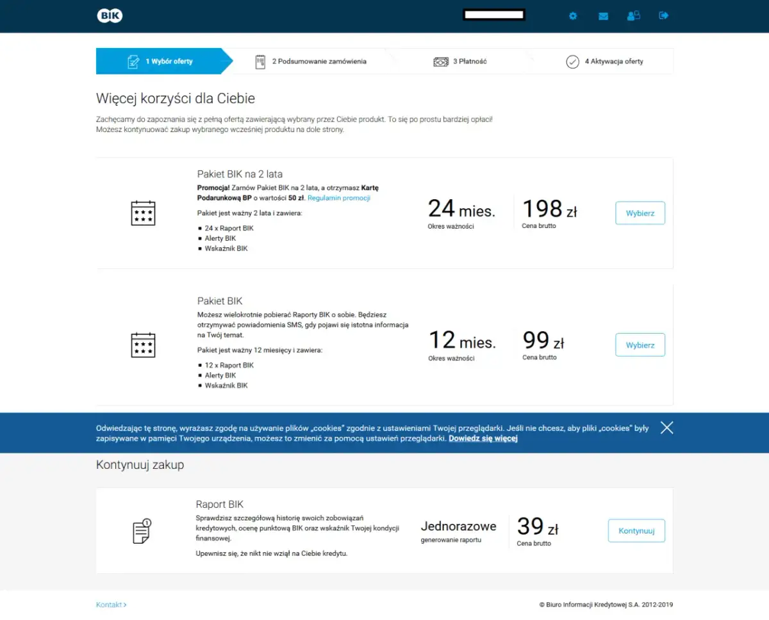
Task: Click the BIK logo in header
Action: click(x=110, y=16)
